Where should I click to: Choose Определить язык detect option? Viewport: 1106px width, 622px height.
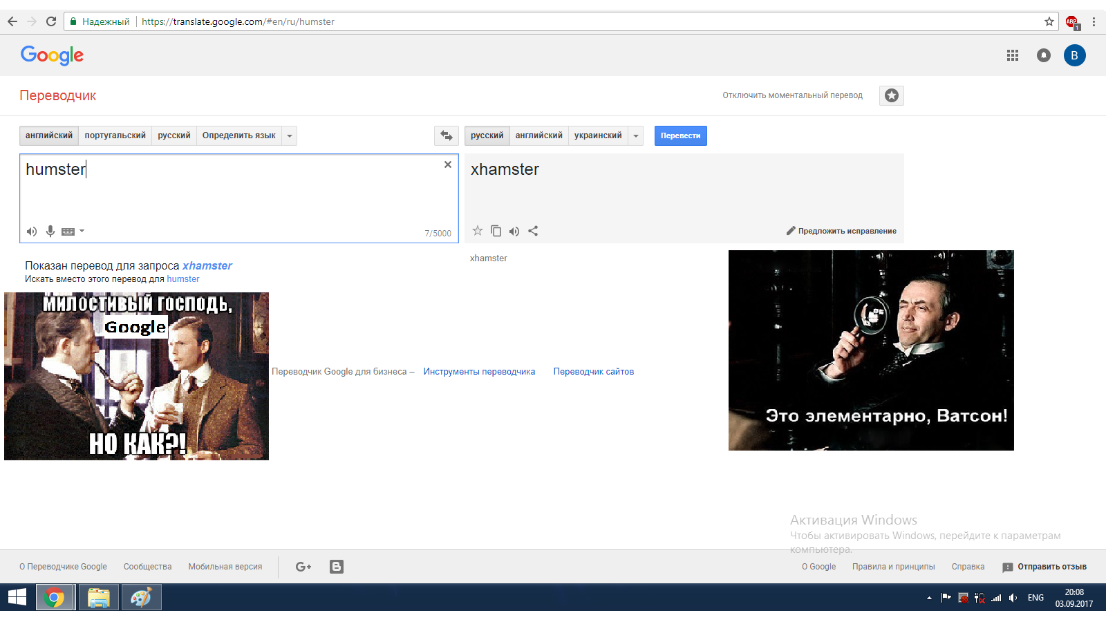click(x=239, y=135)
